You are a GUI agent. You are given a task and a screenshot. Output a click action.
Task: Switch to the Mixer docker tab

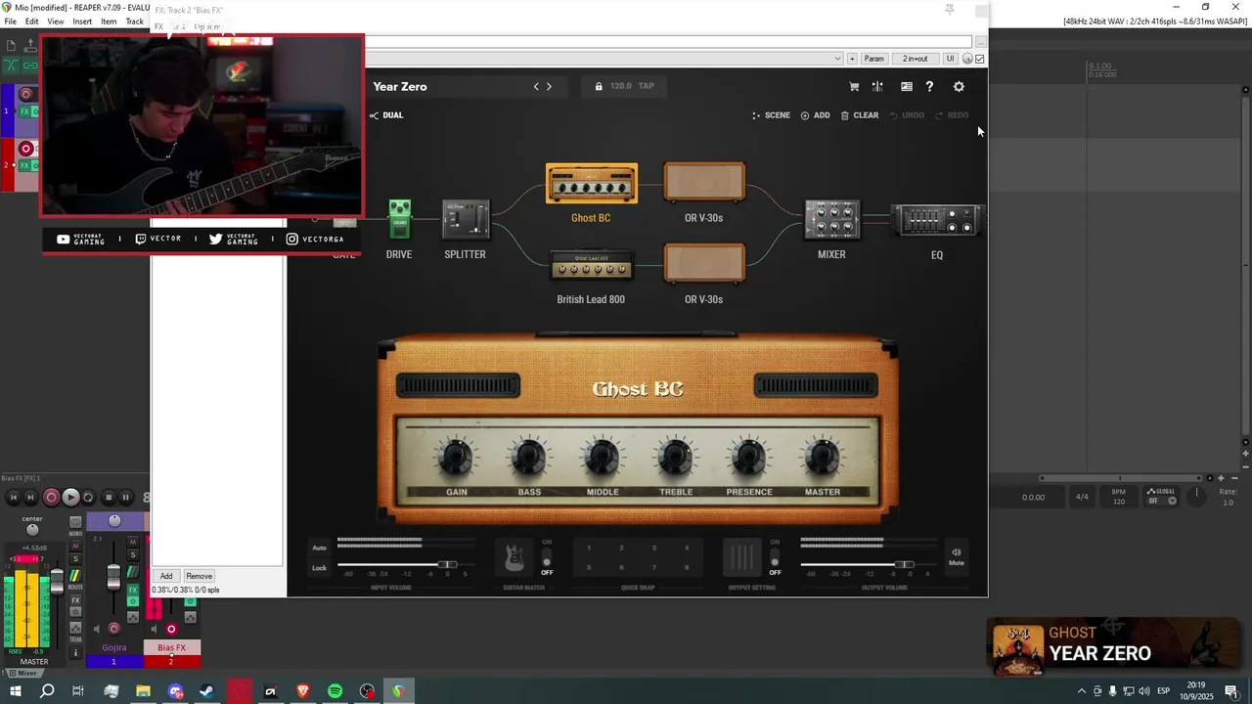pyautogui.click(x=22, y=673)
